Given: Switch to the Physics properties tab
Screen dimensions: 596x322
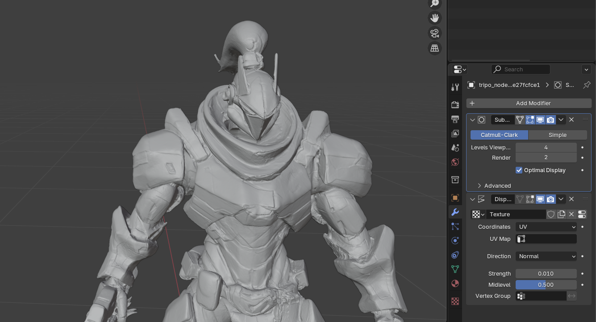Looking at the screenshot, I should click(455, 240).
